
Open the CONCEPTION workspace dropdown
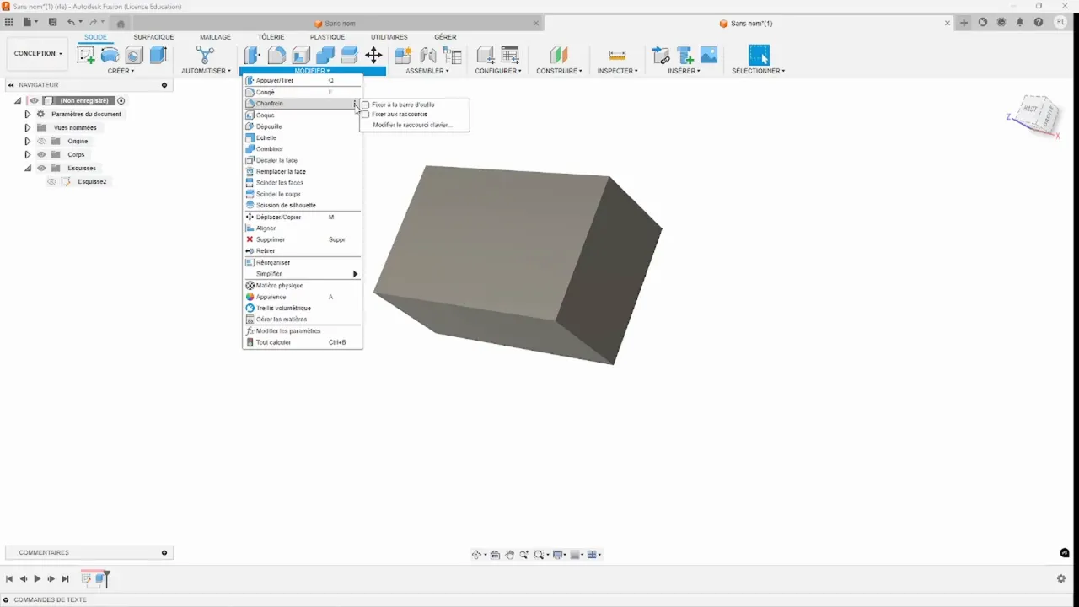click(x=38, y=53)
